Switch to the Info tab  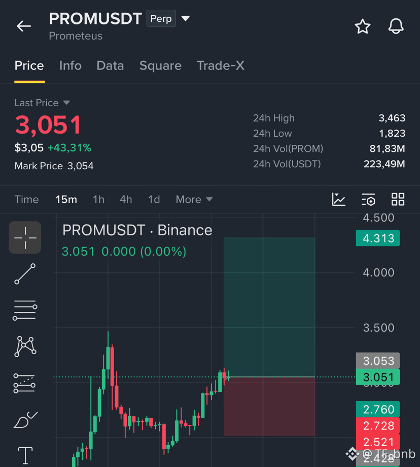[70, 66]
